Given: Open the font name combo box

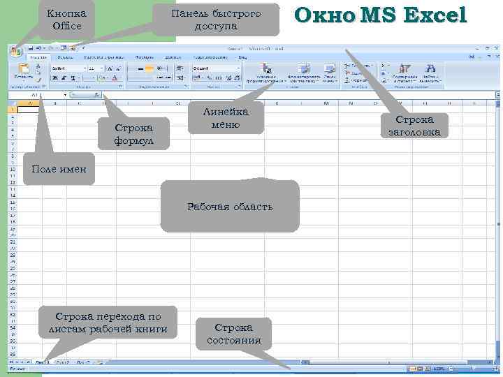Looking at the screenshot, I should [69, 68].
